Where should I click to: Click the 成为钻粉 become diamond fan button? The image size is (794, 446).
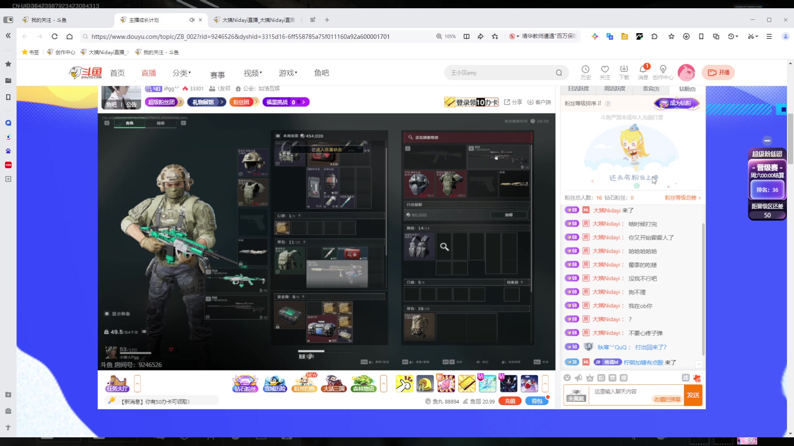click(x=677, y=103)
